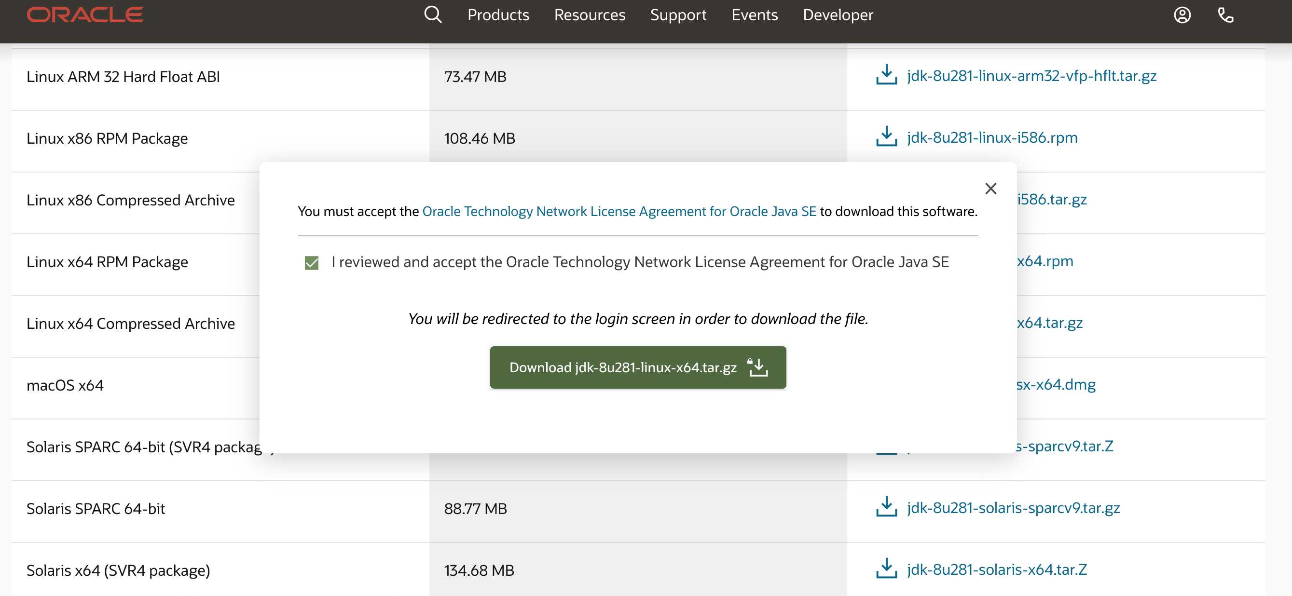
Task: Download jdk-8u281-solaris-x64.tar.Z link
Action: click(997, 569)
